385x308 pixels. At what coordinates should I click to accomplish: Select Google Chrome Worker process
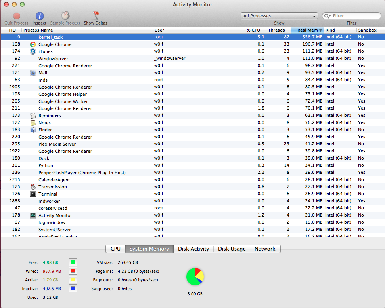coord(193,101)
